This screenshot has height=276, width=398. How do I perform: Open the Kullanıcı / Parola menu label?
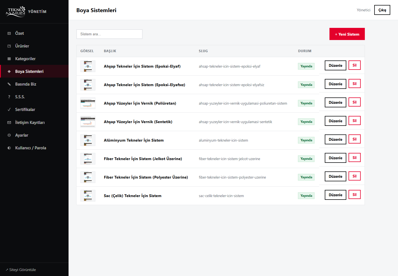click(x=31, y=148)
